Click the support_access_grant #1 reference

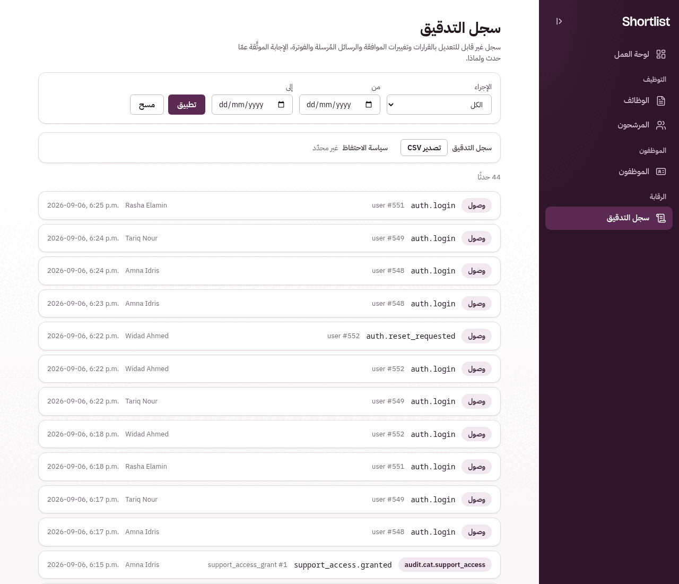(248, 565)
